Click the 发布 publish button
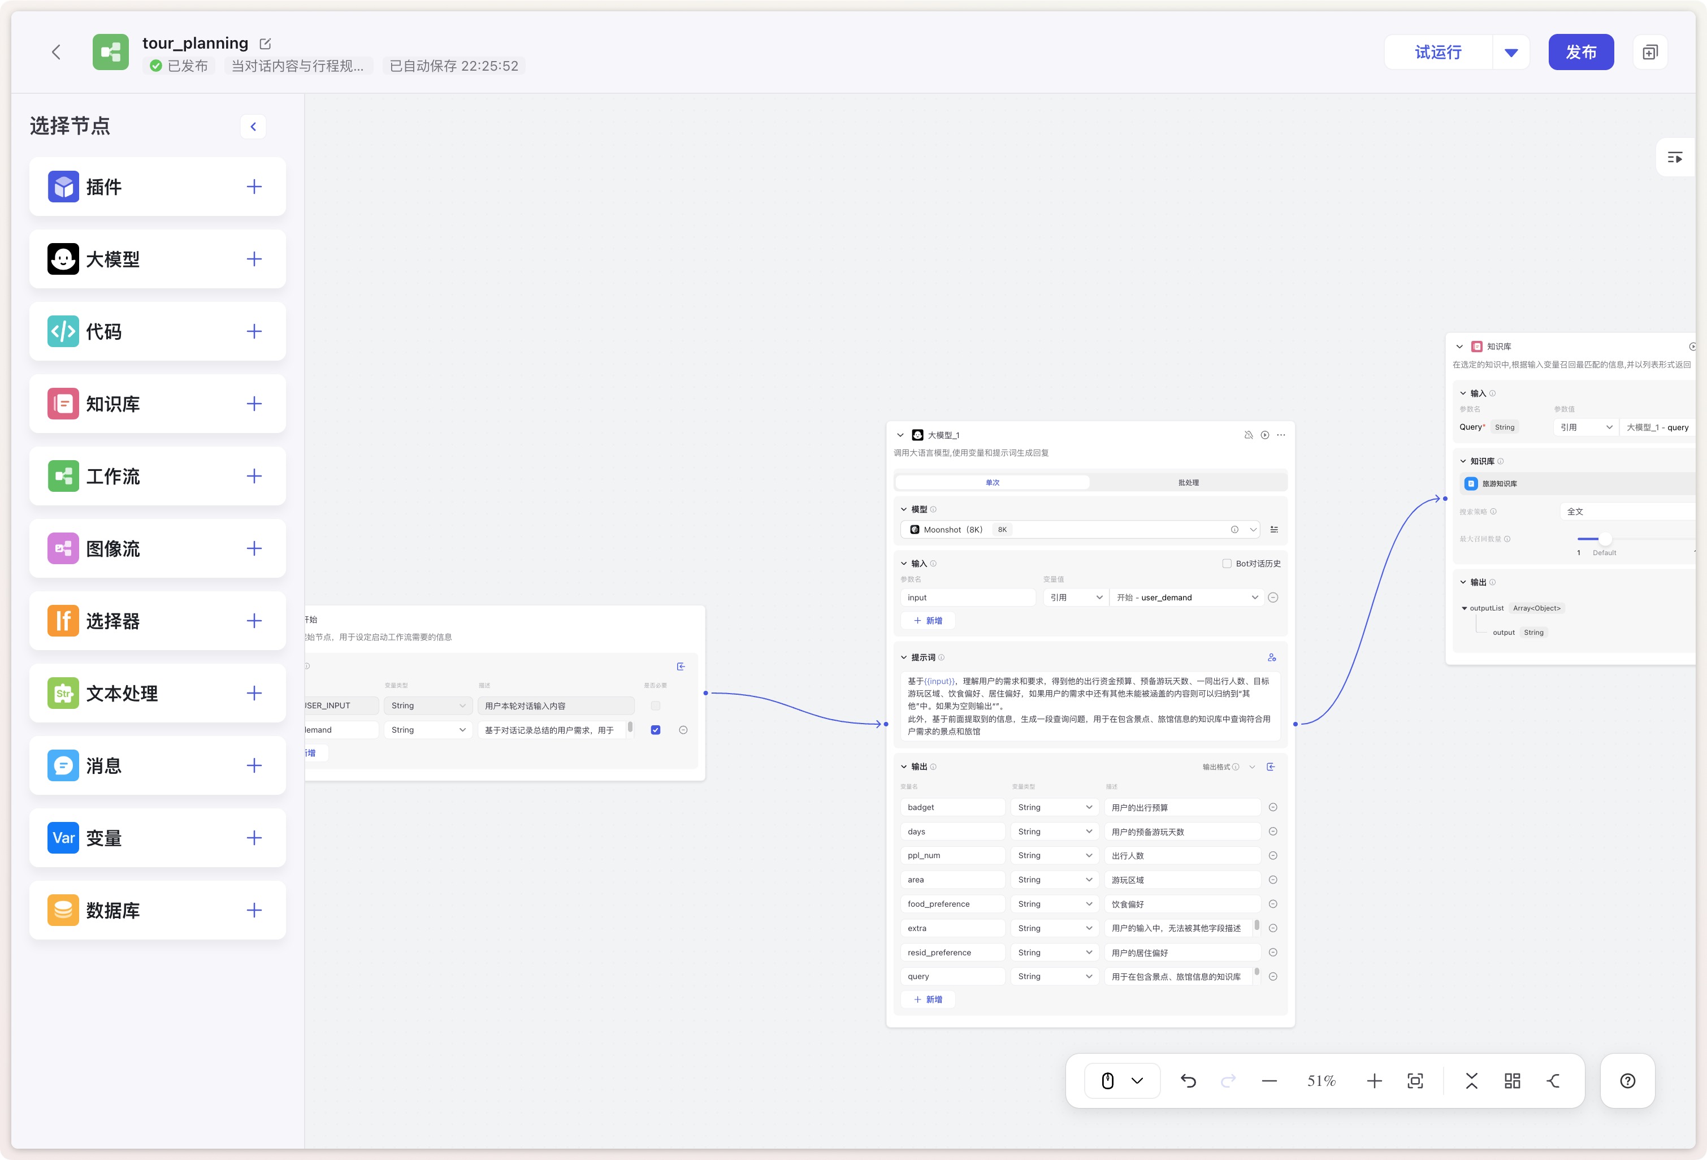 pos(1580,52)
